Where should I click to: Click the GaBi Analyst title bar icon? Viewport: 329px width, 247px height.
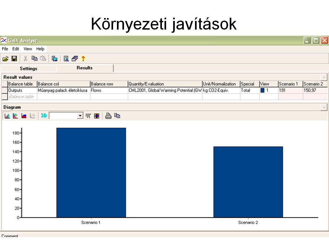[x=3, y=40]
